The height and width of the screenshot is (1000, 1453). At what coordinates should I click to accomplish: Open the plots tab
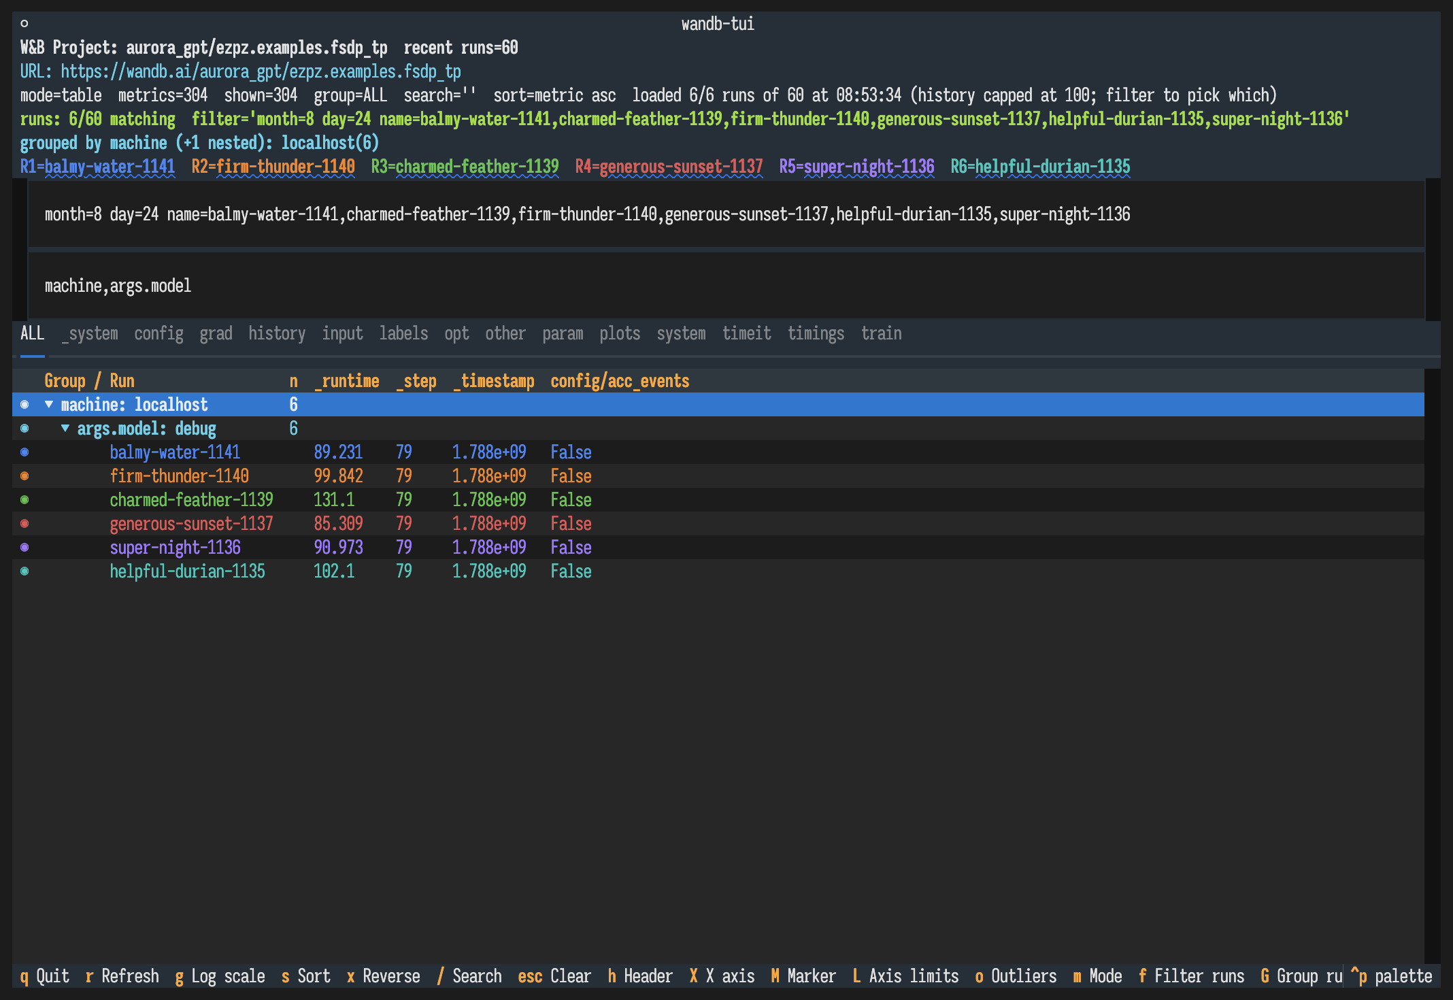pyautogui.click(x=620, y=333)
